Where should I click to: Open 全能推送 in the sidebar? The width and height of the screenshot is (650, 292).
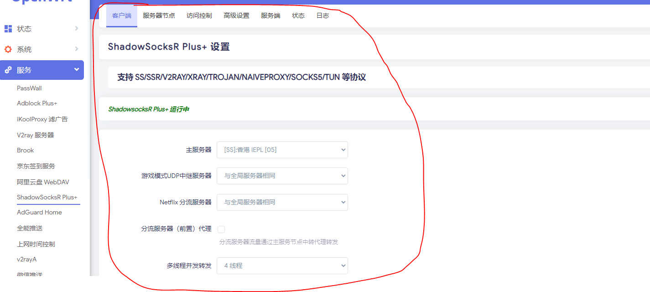(30, 228)
